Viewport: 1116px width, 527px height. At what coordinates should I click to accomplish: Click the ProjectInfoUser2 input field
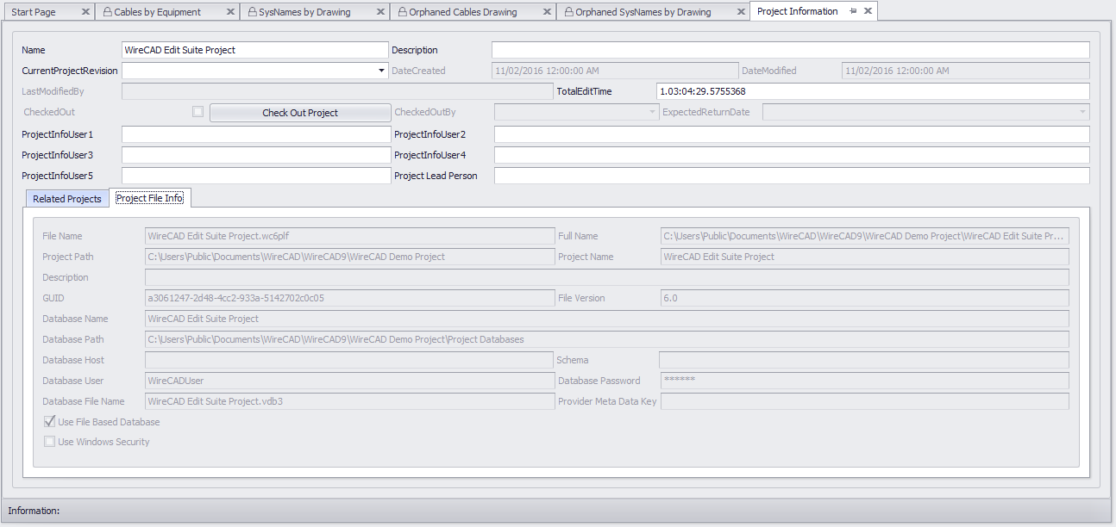click(x=792, y=134)
